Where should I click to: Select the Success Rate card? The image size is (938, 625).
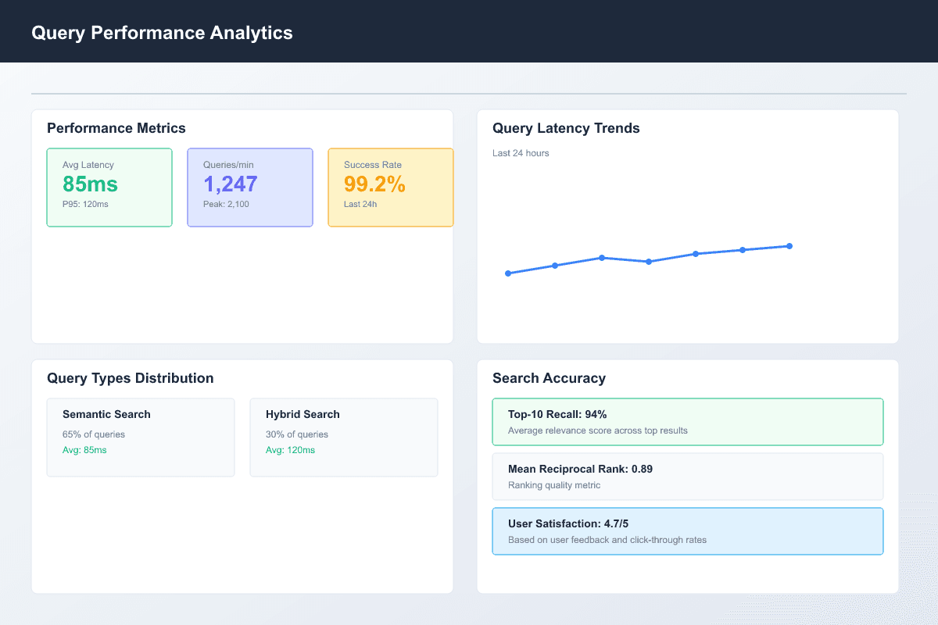point(391,187)
